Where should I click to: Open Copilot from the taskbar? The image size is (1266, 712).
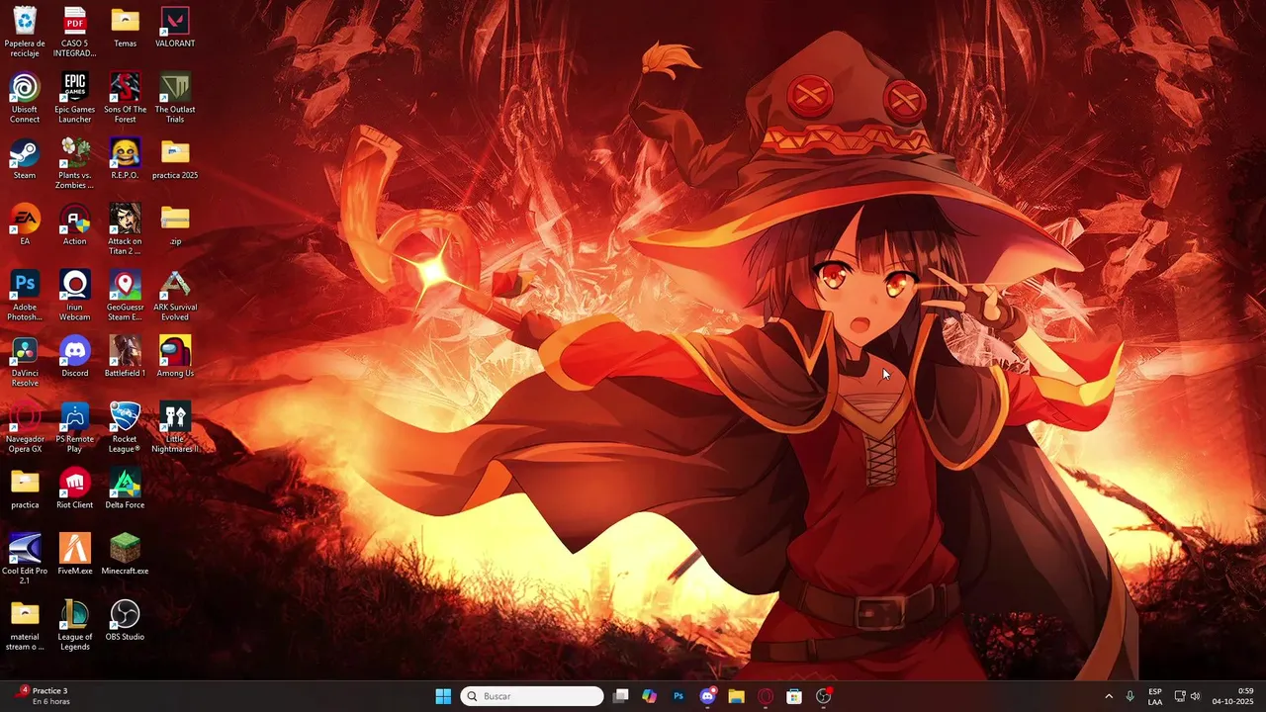649,696
